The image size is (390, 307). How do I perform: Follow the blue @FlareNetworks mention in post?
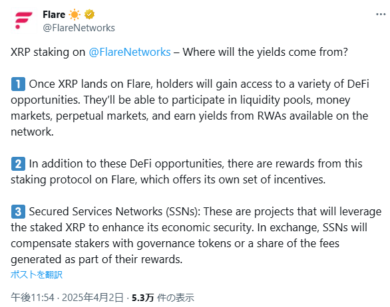[130, 52]
